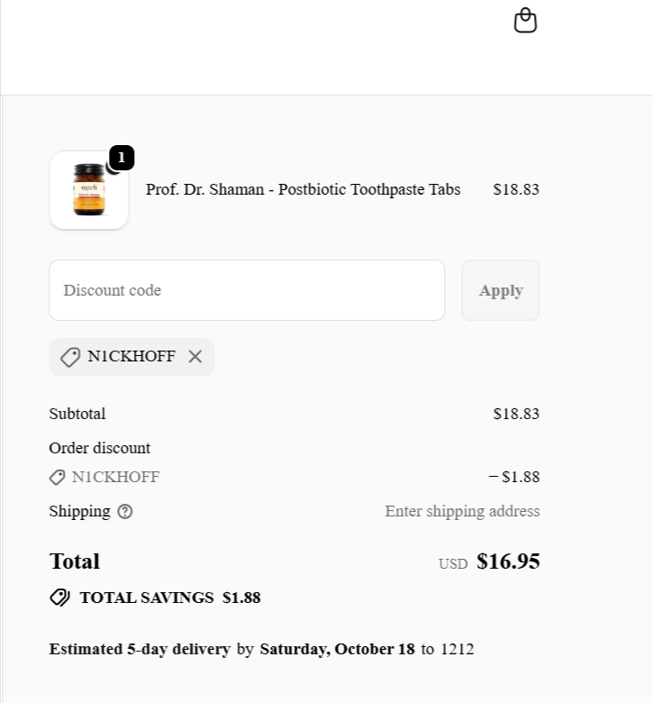Click the Enter shipping address text
Viewport: 652px width, 703px height.
[462, 512]
